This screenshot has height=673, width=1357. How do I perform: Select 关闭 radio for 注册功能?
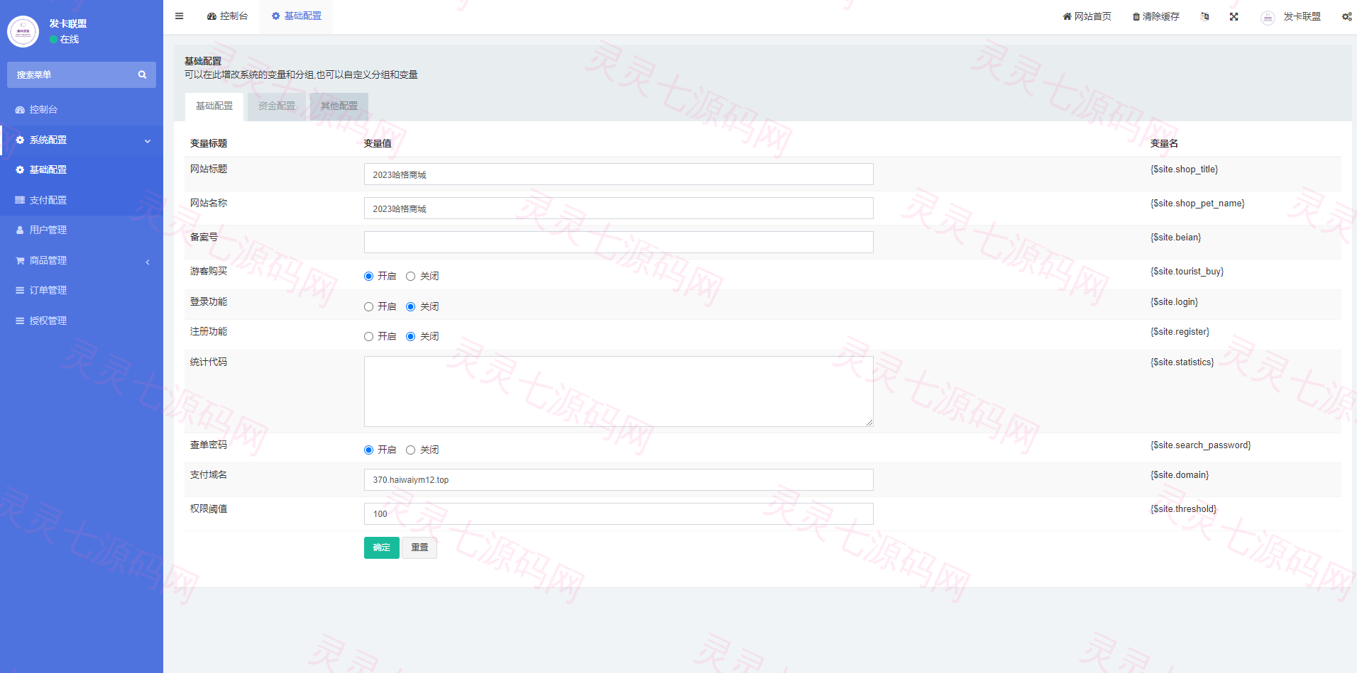tap(410, 337)
